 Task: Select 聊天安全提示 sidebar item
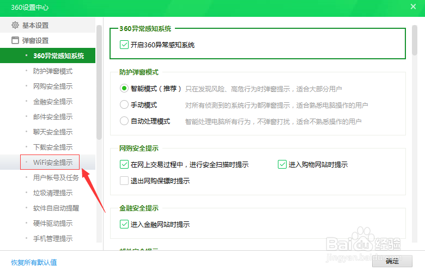click(x=53, y=132)
